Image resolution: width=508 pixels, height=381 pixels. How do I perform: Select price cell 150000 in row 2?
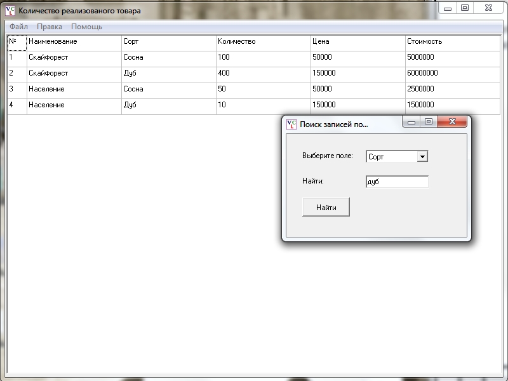pyautogui.click(x=358, y=75)
